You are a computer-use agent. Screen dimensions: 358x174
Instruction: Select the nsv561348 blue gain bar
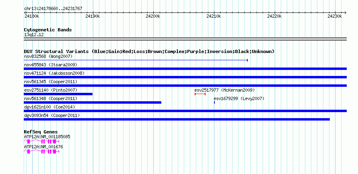[x=93, y=102]
